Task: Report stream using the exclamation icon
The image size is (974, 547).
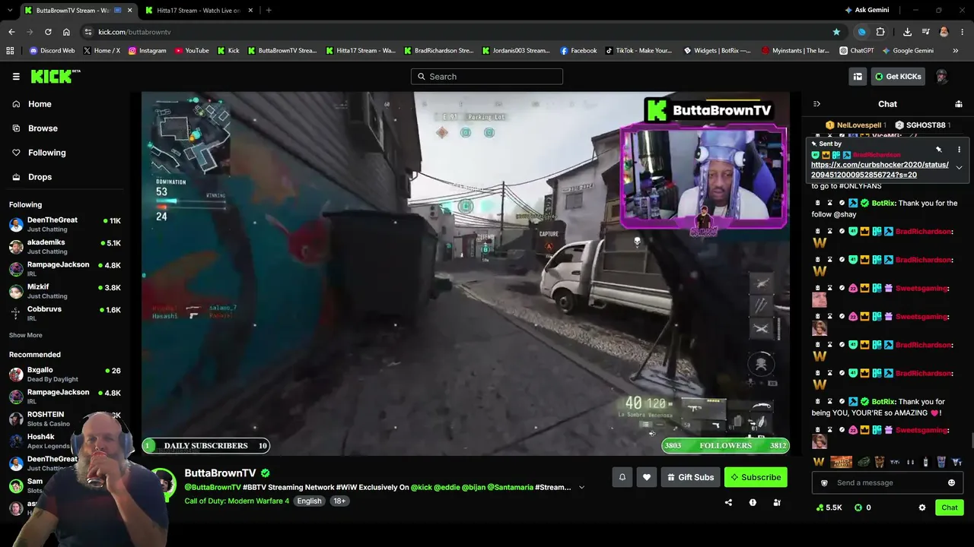Action: 753,502
